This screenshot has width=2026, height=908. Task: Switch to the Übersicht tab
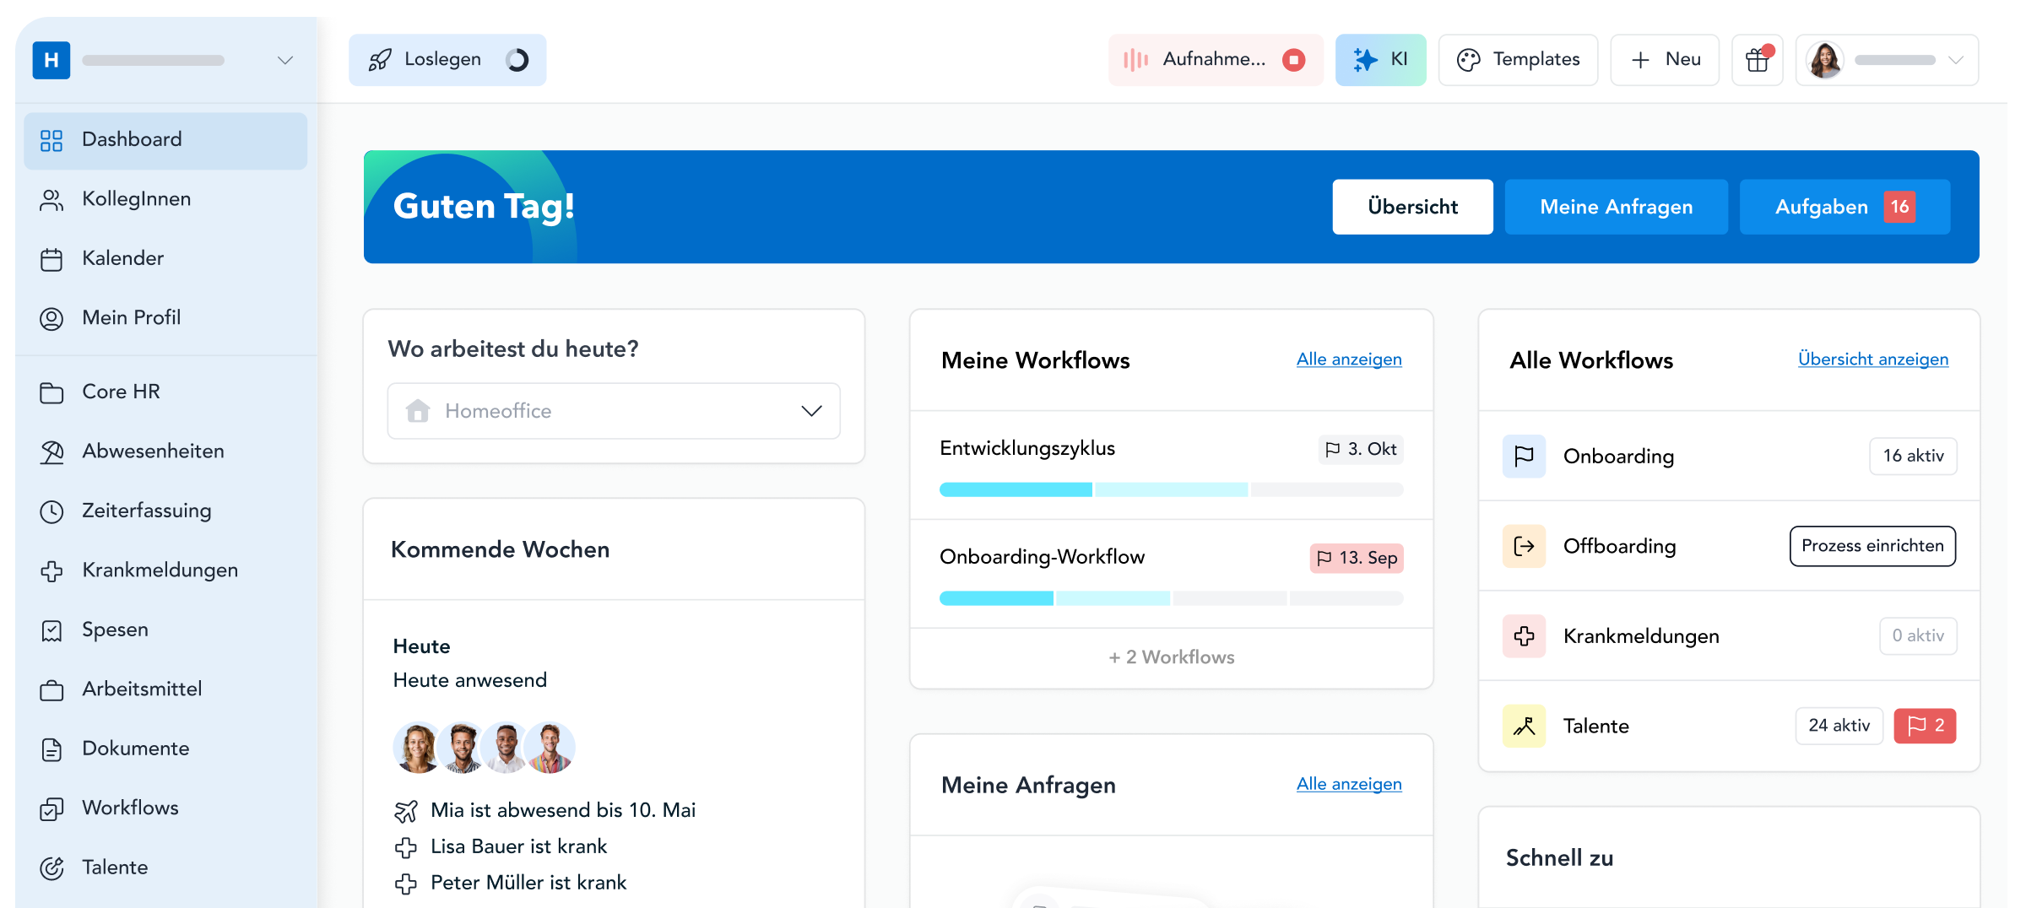tap(1412, 207)
